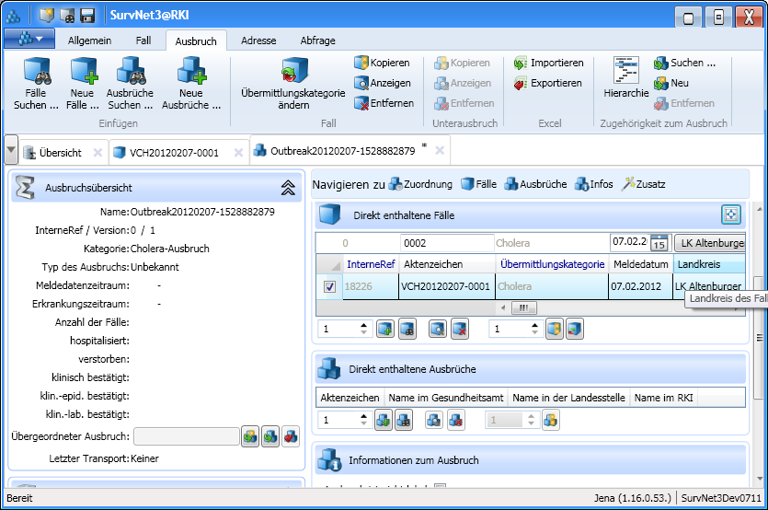
Task: Click the Fälle Suchen binoculars icon
Action: point(36,72)
